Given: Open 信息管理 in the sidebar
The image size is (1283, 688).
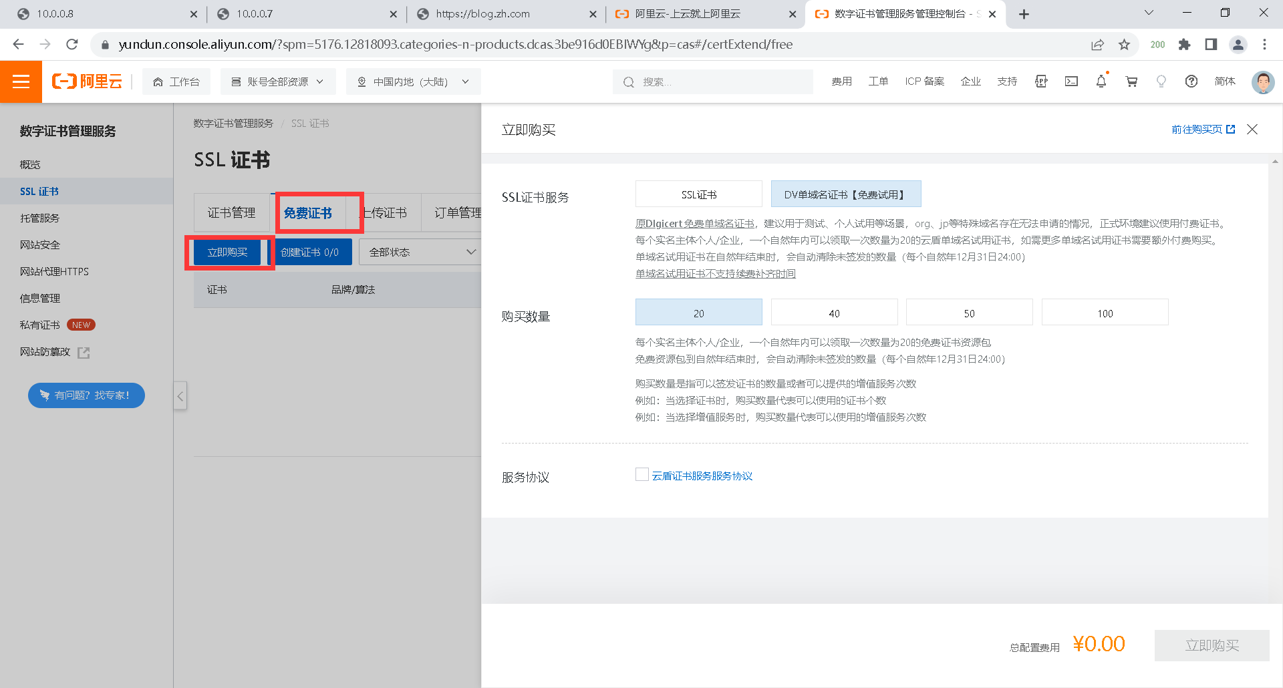Looking at the screenshot, I should [39, 298].
